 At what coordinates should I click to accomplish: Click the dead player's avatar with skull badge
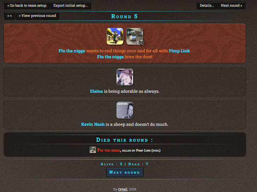click(135, 36)
